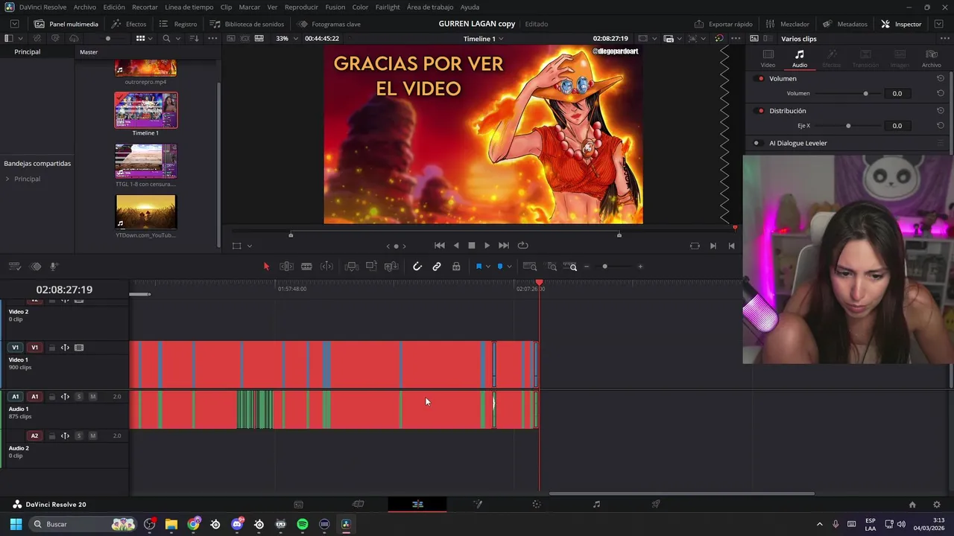Activate the Trim Edit mode tool

click(286, 267)
